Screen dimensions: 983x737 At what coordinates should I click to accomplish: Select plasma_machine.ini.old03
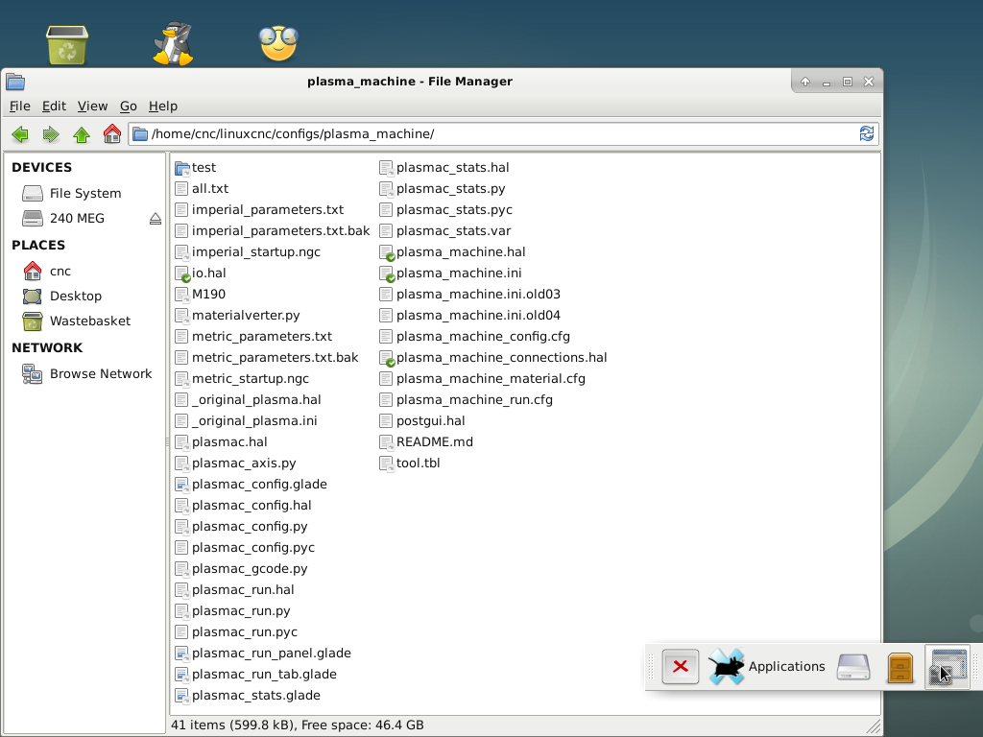pos(478,295)
